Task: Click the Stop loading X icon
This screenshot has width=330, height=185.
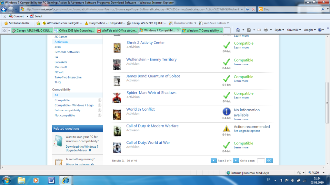Action: pyautogui.click(x=253, y=9)
